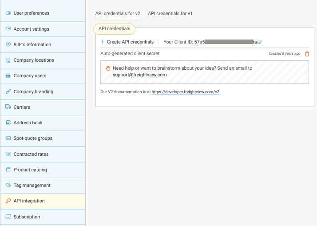Click the truck icon beside Carriers
The image size is (317, 226).
8,107
